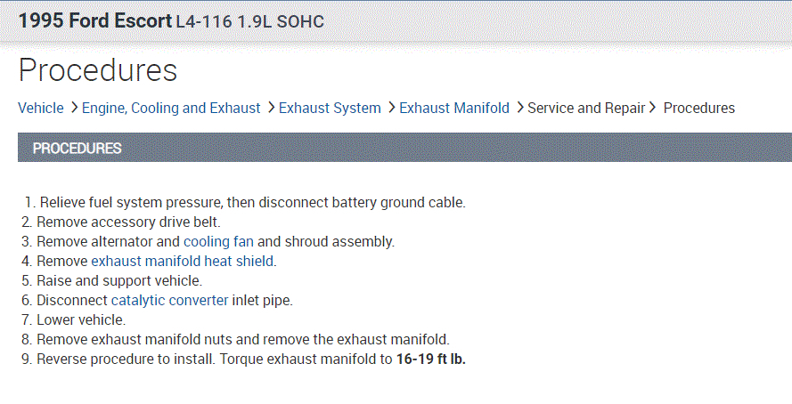Click chevron before Exhaust System breadcrumb
The height and width of the screenshot is (404, 792).
tap(270, 108)
